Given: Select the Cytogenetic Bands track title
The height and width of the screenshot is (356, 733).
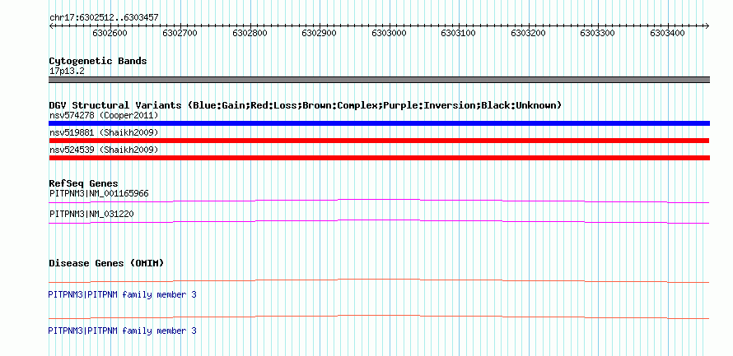Looking at the screenshot, I should coord(98,61).
